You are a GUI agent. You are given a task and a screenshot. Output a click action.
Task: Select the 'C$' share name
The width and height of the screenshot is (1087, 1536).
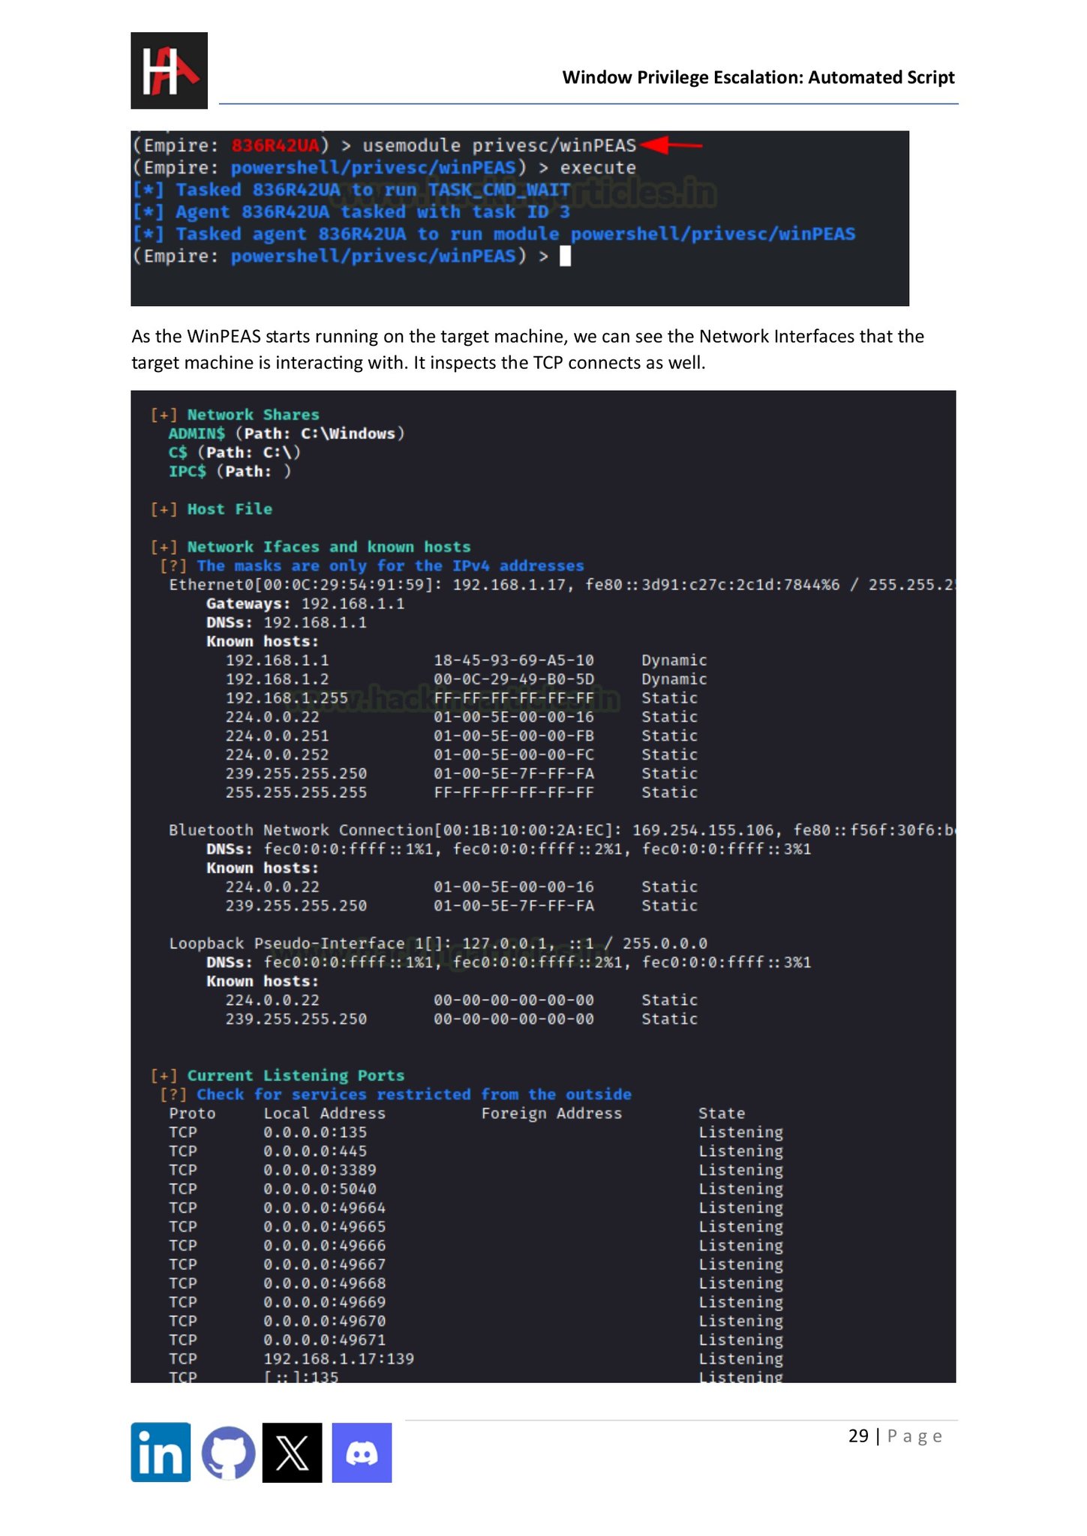coord(178,452)
